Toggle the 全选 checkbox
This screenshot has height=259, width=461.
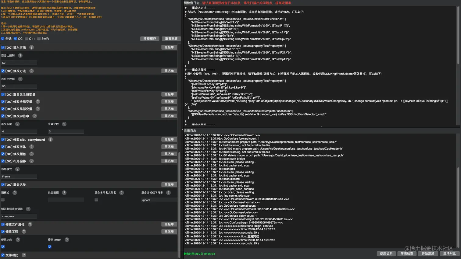point(3,39)
